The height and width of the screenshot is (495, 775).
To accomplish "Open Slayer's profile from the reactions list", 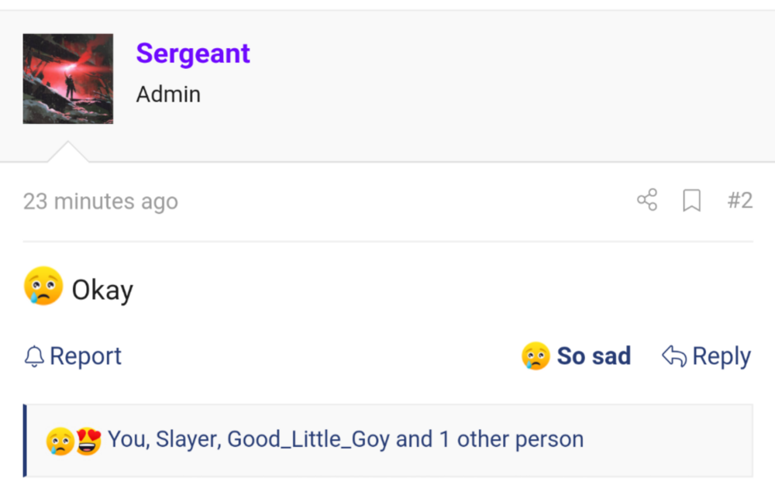I will click(x=188, y=439).
